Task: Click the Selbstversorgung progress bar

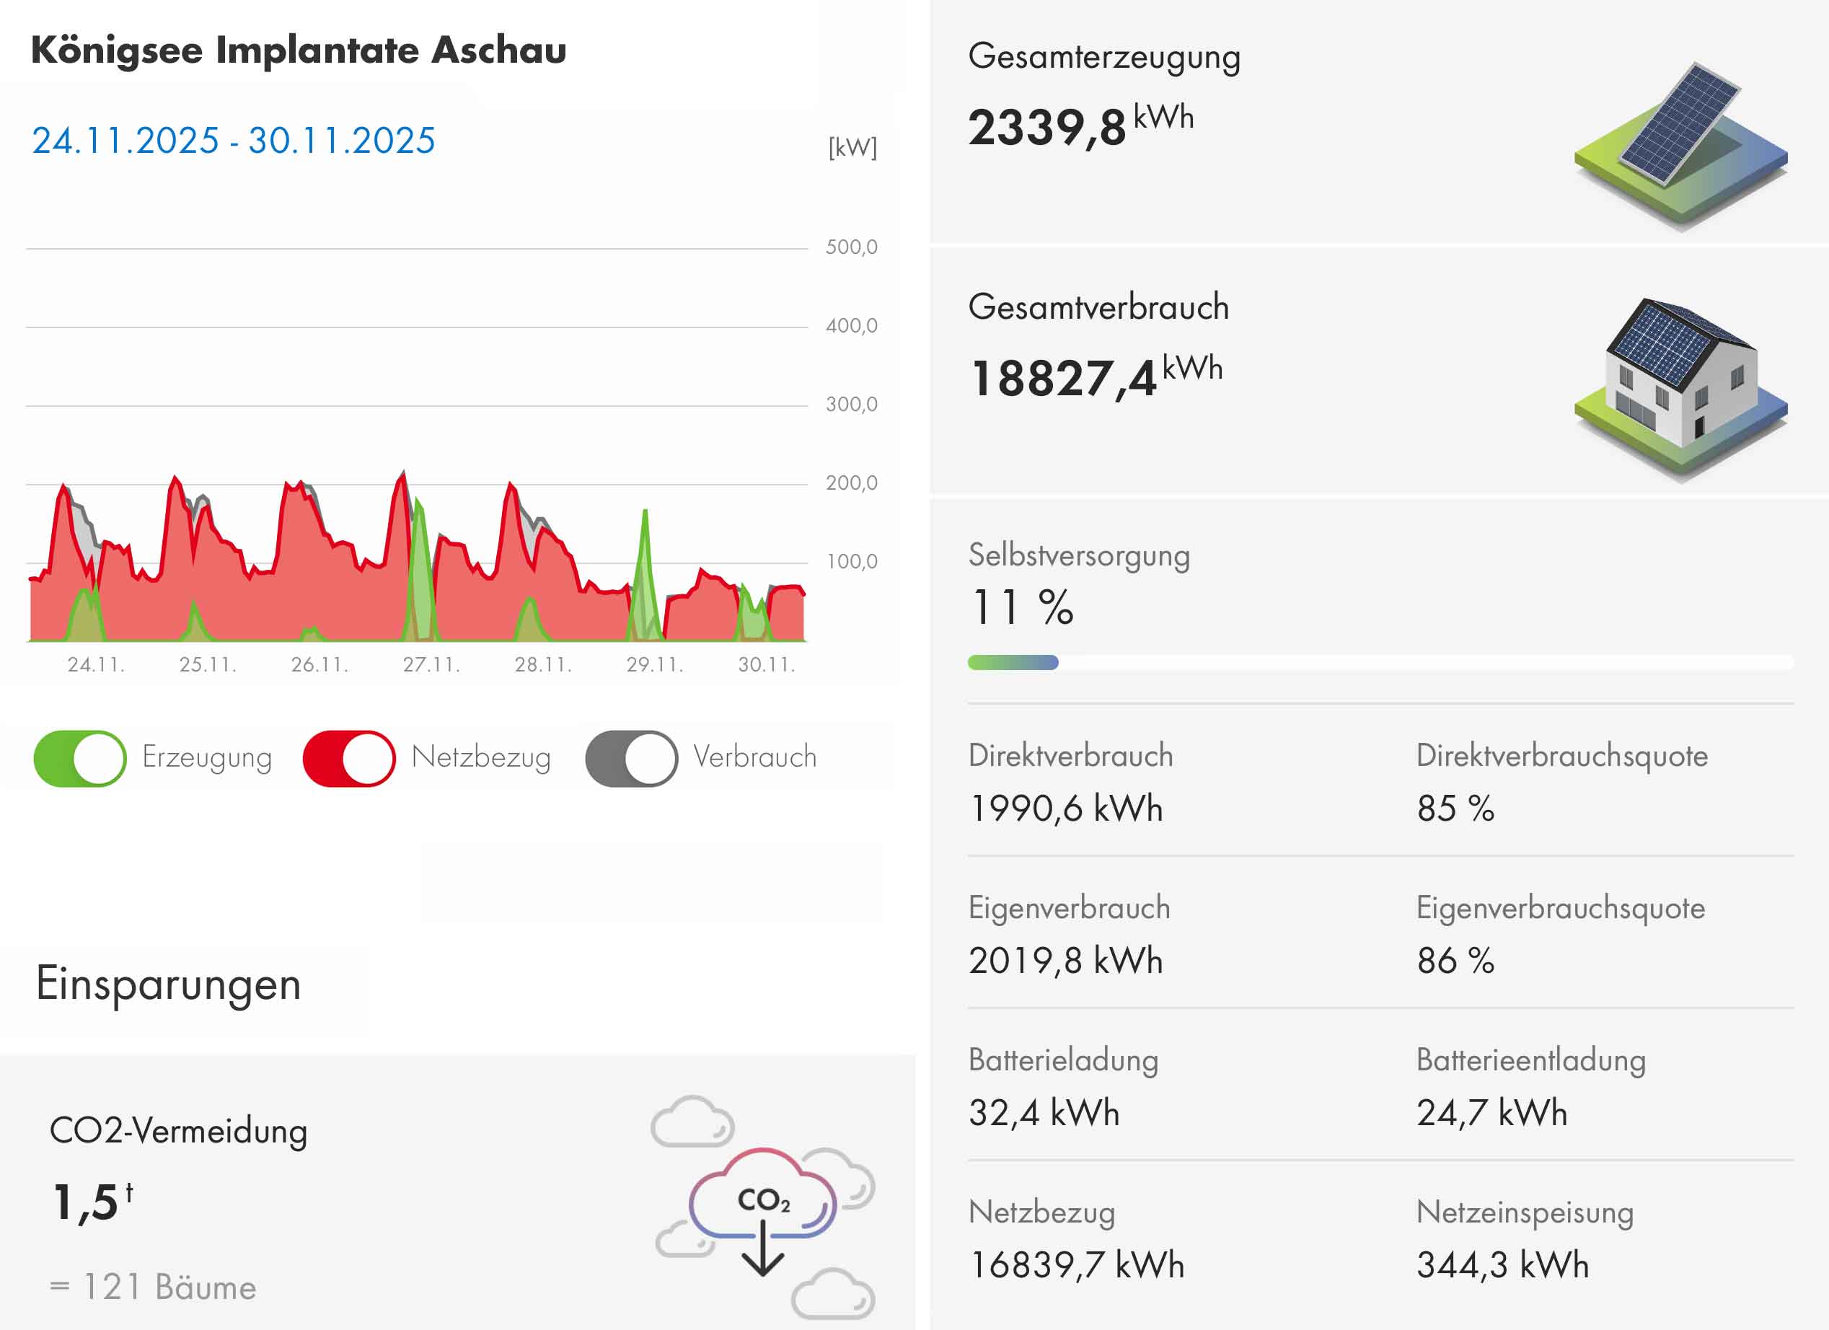Action: point(1379,662)
